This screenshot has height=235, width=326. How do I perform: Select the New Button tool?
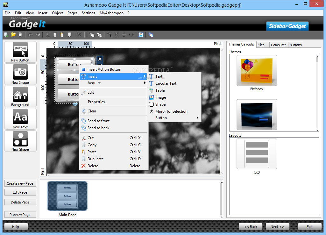pos(20,52)
